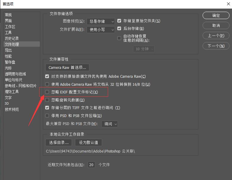Toggle the 后台存储 checkbox
Viewport: 232px width, 180px height.
tap(119, 28)
